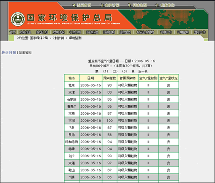
Task: Click the contact icon beside 联系我们
Action: click(x=157, y=5)
